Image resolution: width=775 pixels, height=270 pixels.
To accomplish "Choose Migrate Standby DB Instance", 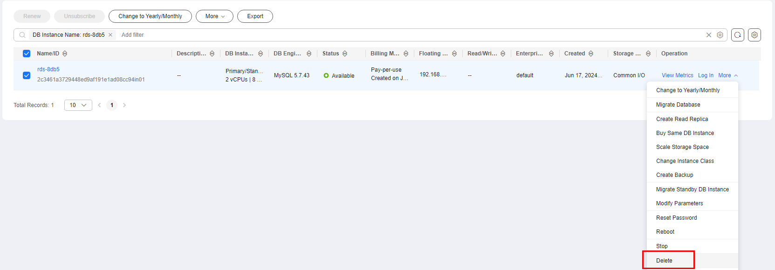I will pos(693,189).
